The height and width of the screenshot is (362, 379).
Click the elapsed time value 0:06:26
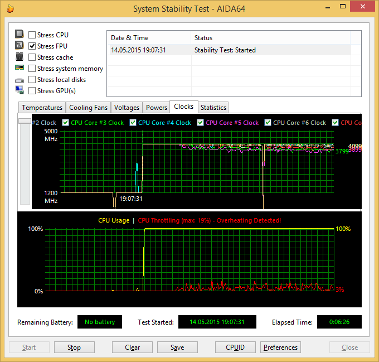click(339, 322)
